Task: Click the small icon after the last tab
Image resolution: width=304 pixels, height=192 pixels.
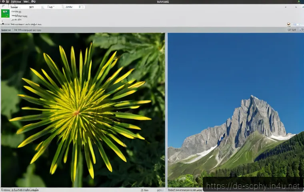Action: coord(81,7)
